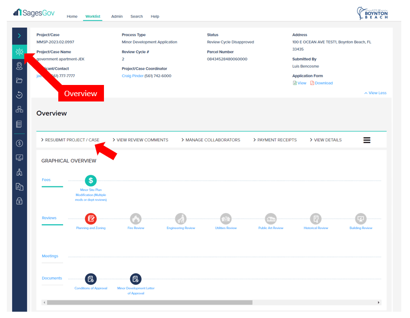Click the Fire Review icon
Image resolution: width=410 pixels, height=318 pixels.
tap(136, 218)
